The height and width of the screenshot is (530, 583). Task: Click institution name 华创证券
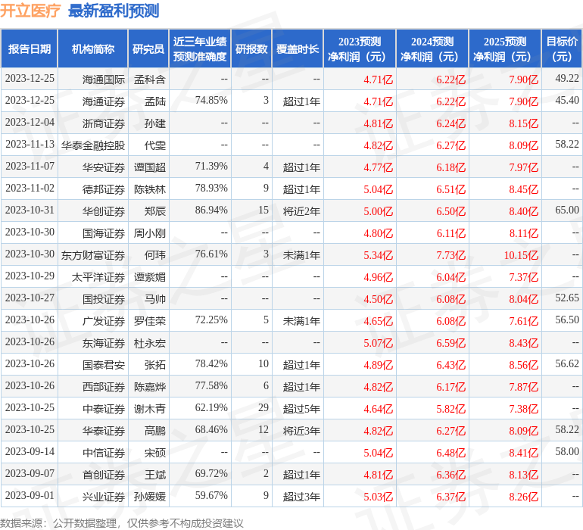(x=104, y=211)
